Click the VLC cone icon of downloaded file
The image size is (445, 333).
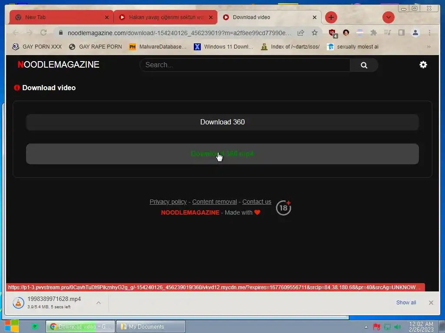click(x=18, y=303)
